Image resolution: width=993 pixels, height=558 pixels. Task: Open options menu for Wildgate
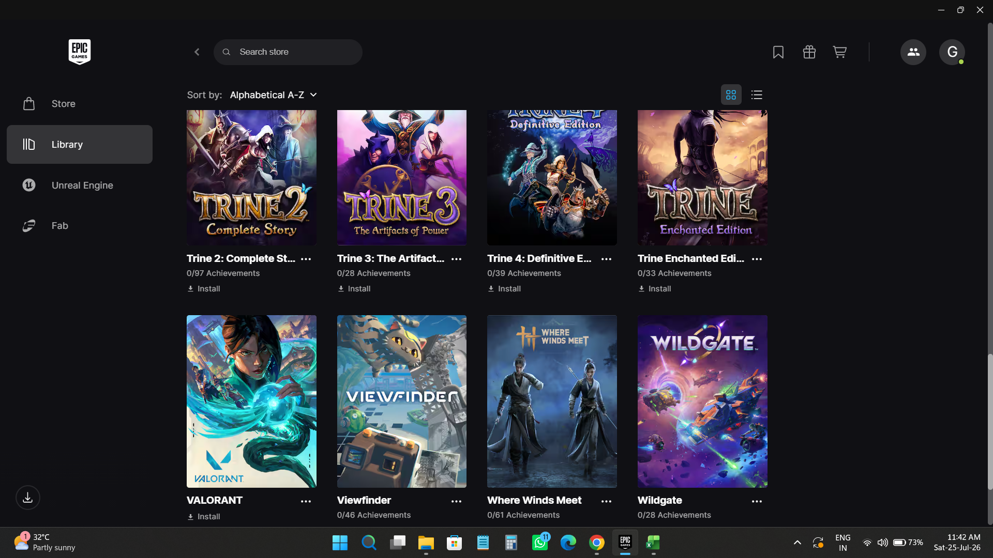tap(757, 501)
